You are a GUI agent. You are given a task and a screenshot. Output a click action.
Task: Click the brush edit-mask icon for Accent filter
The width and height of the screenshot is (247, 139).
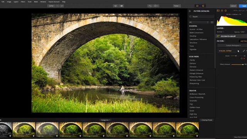[x=244, y=51]
